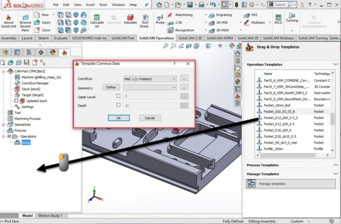The image size is (341, 224).
Task: Switch to SolidCAM Part tab
Action: [x=123, y=38]
